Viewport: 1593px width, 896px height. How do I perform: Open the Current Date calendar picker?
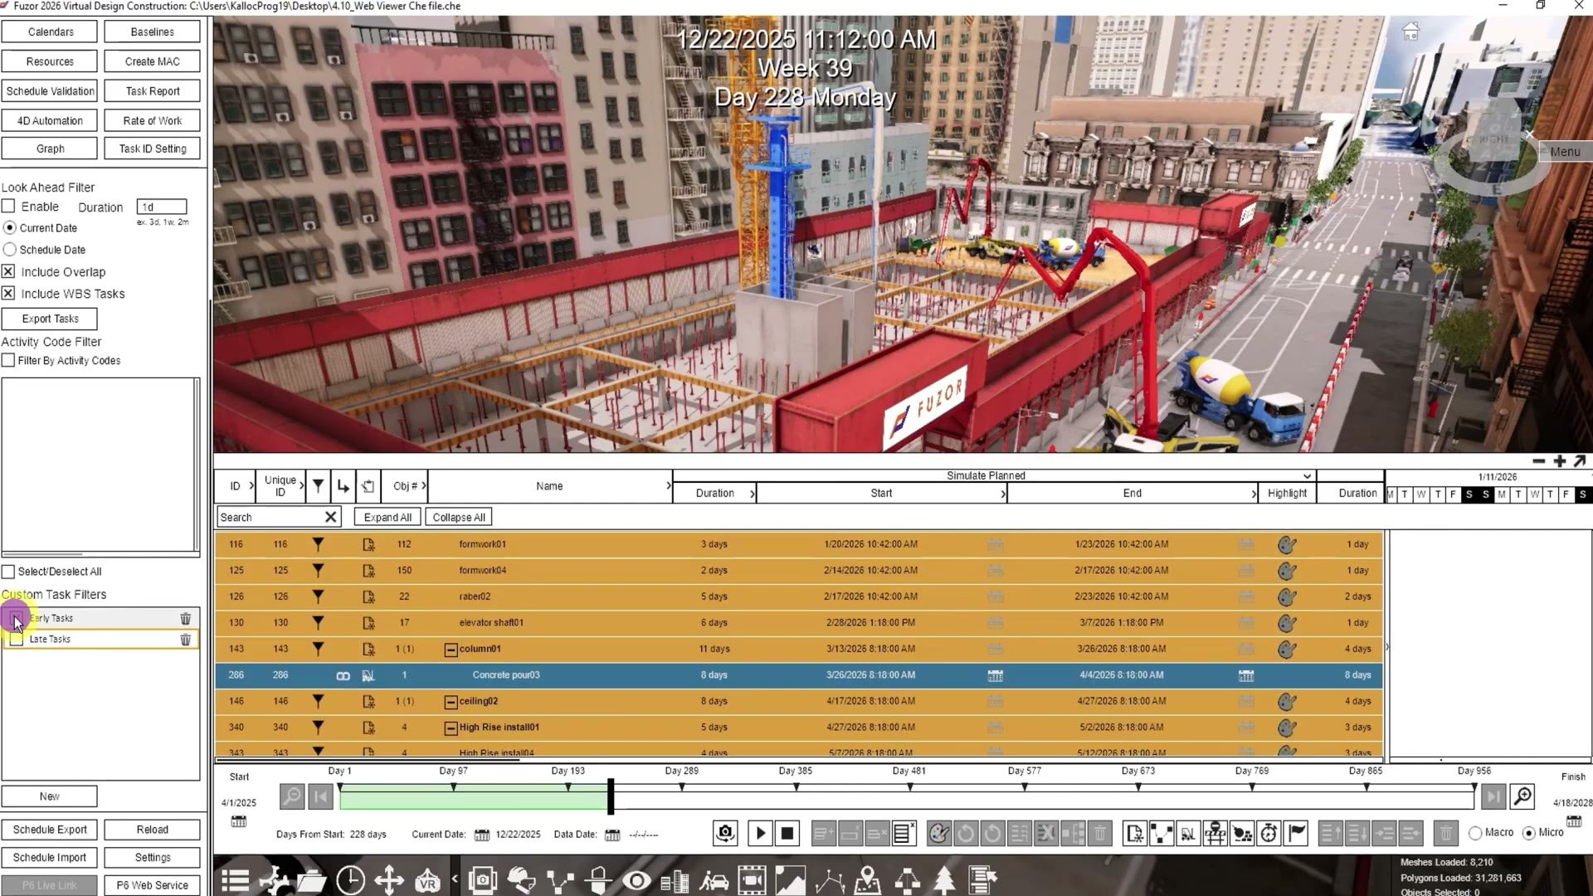click(x=482, y=835)
